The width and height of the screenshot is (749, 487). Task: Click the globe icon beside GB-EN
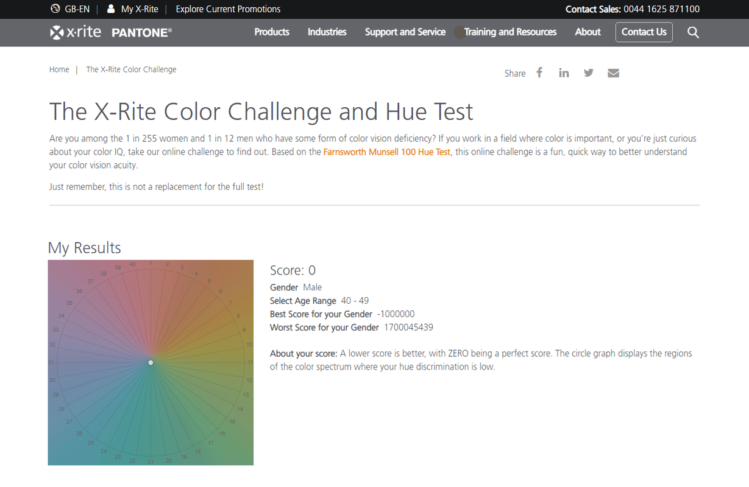click(55, 9)
